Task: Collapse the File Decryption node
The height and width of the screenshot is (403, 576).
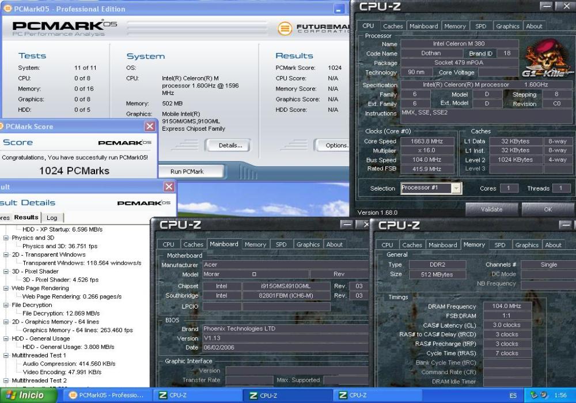Action: coord(6,305)
